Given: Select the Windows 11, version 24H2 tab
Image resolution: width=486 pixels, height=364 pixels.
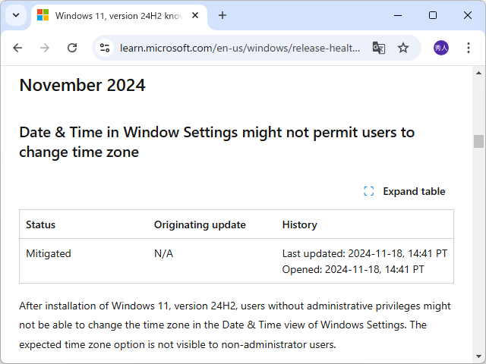Looking at the screenshot, I should (x=119, y=15).
